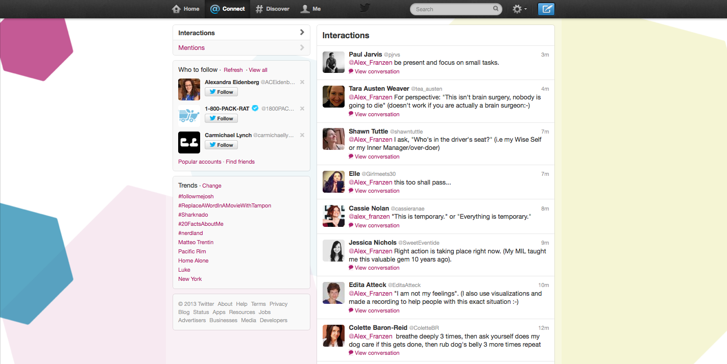Click View all follow suggestions
The image size is (727, 364).
258,70
